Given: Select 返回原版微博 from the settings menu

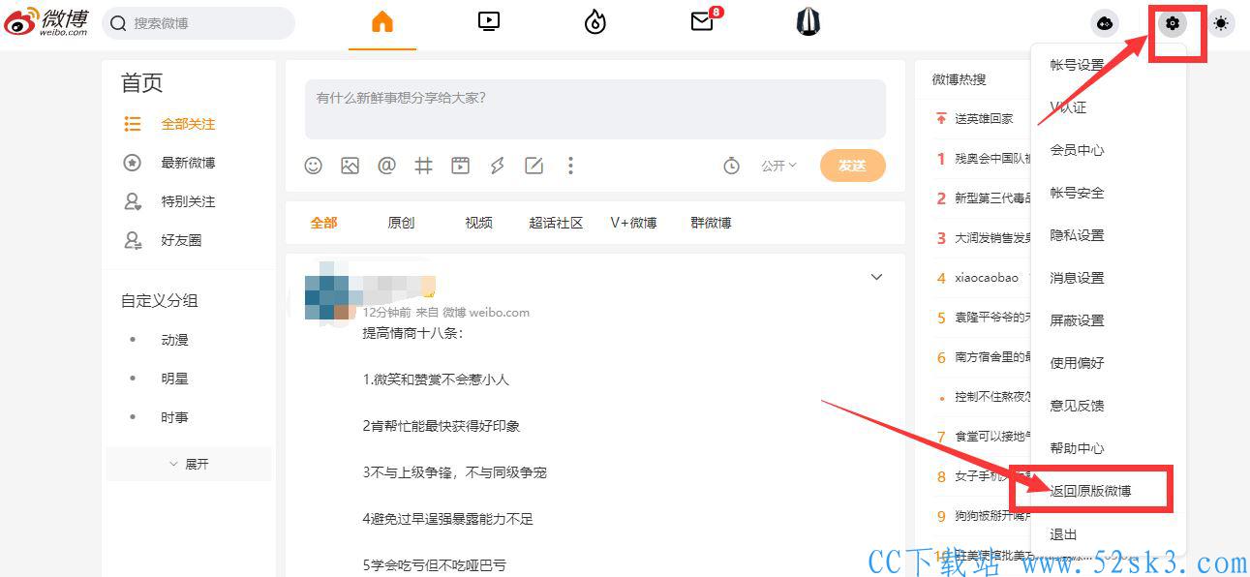Looking at the screenshot, I should pyautogui.click(x=1090, y=491).
